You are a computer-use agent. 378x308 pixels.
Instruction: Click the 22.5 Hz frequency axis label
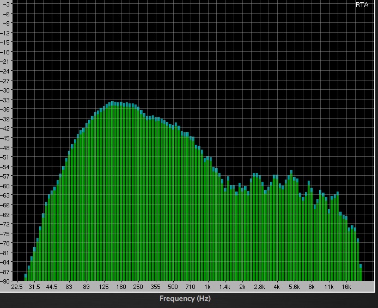pos(17,287)
